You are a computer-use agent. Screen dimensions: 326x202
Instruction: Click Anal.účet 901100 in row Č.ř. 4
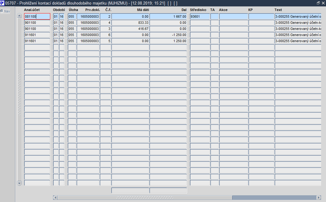(37, 23)
